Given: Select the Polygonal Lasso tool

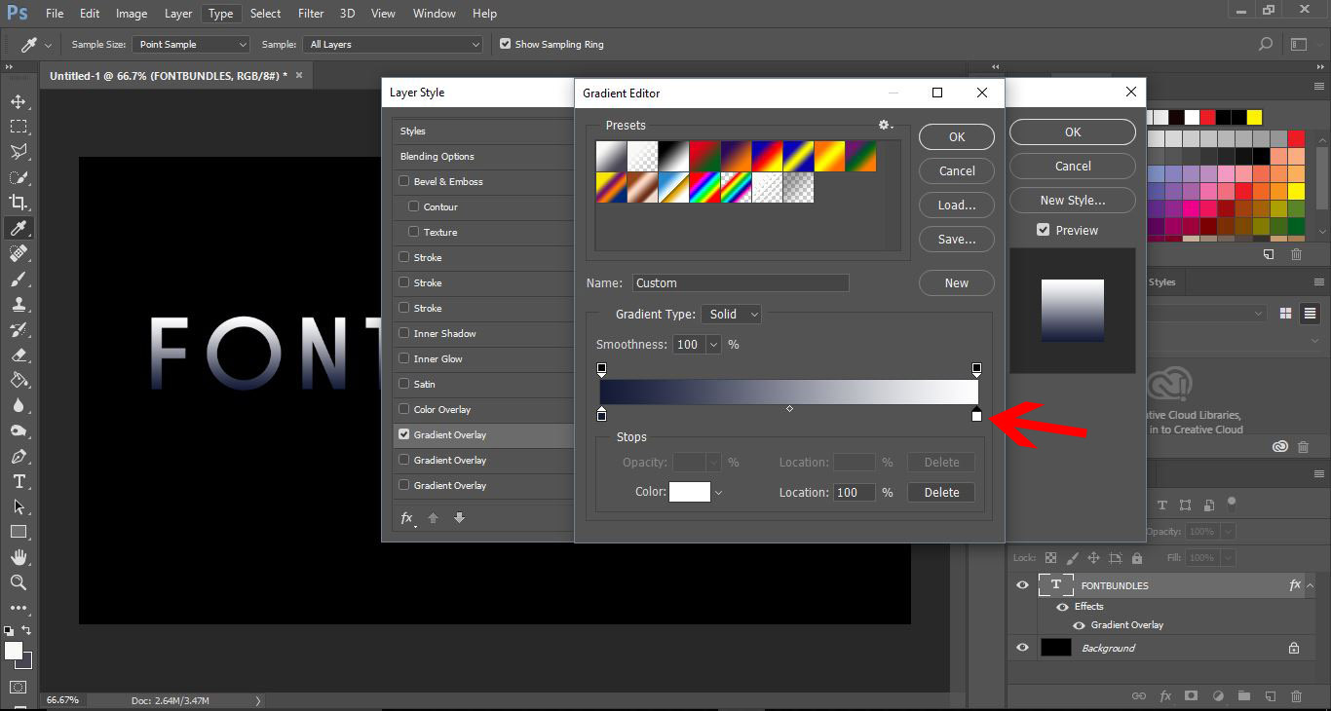Looking at the screenshot, I should tap(18, 152).
